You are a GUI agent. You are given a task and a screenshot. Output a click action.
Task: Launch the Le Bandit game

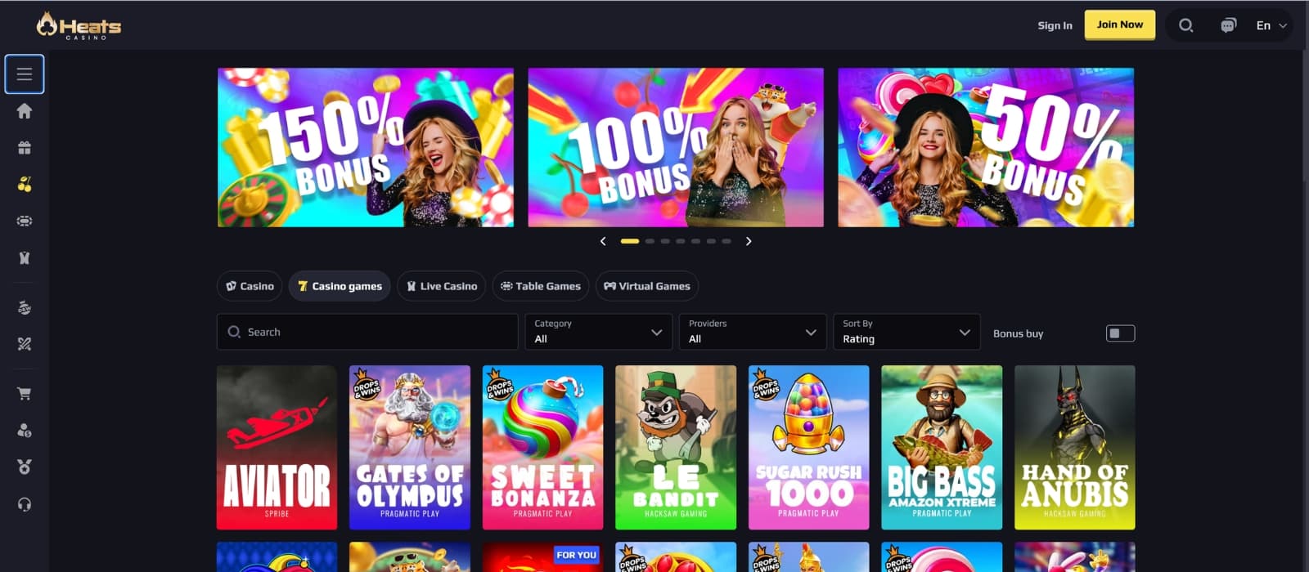(x=676, y=447)
